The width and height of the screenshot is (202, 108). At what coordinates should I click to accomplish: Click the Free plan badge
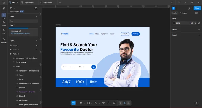tap(22, 11)
